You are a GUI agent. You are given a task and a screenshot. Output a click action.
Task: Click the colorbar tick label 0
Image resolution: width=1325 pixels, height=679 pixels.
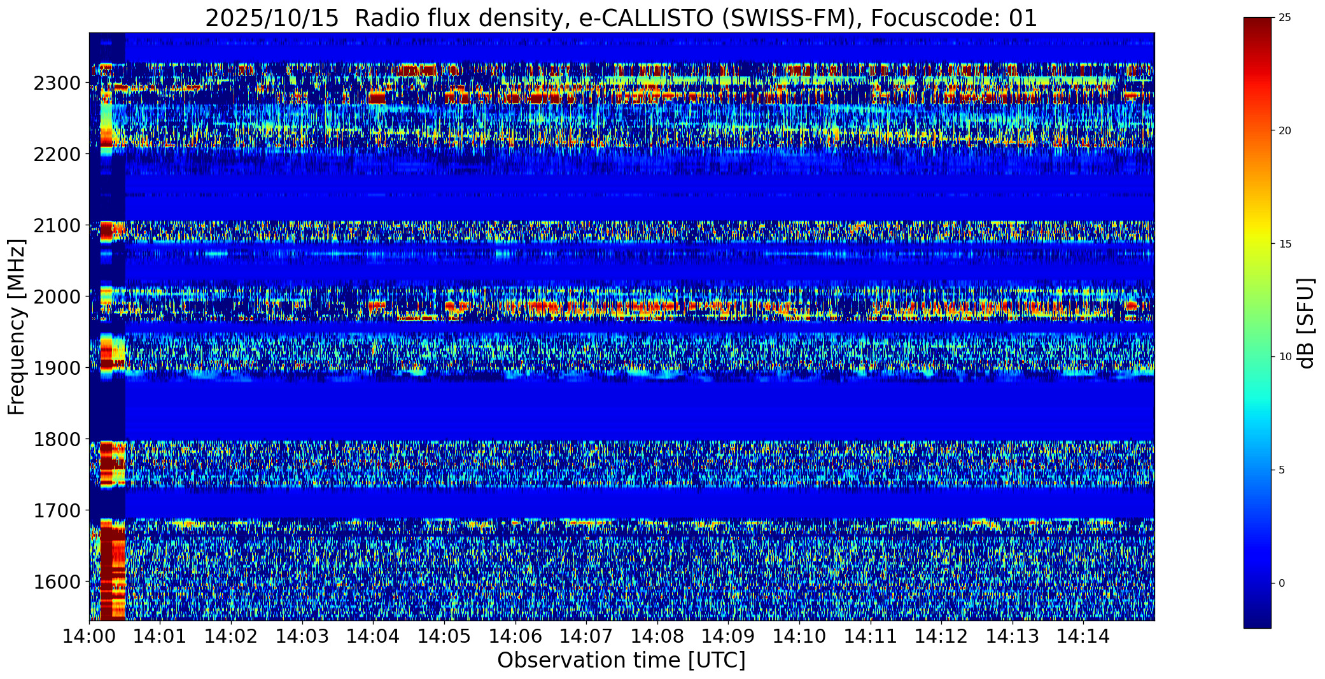click(x=1282, y=584)
